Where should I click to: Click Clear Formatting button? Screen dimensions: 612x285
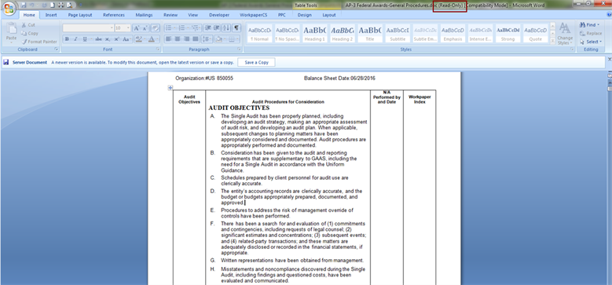click(x=156, y=28)
